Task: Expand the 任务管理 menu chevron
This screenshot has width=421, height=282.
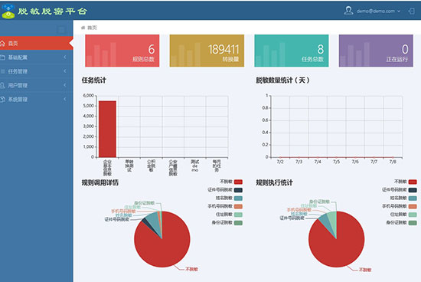Action: coord(65,71)
